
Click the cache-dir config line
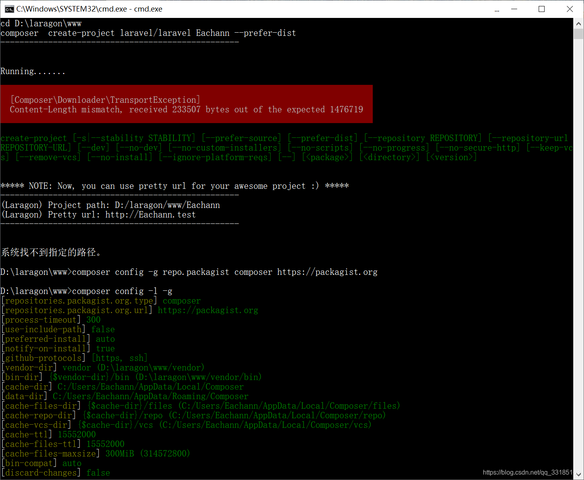click(123, 387)
